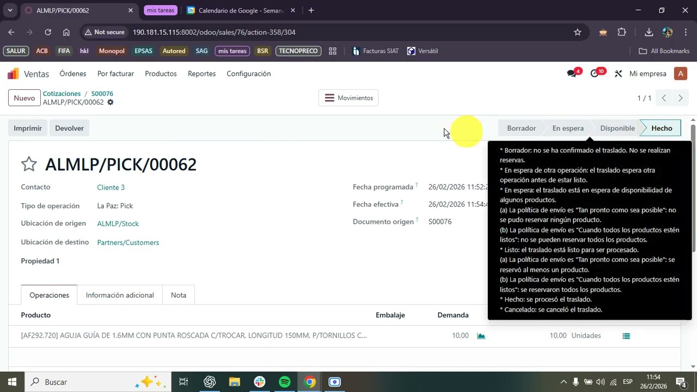Open the Chrome three-dot menu
The height and width of the screenshot is (392, 697).
686,32
